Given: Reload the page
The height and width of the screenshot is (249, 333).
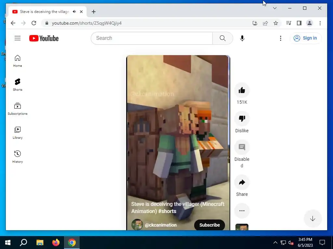Looking at the screenshot, I should point(34,23).
